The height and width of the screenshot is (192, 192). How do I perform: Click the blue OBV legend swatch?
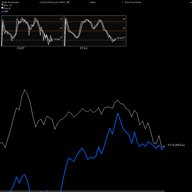(2, 12)
